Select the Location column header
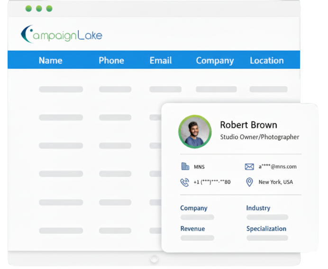 267,60
